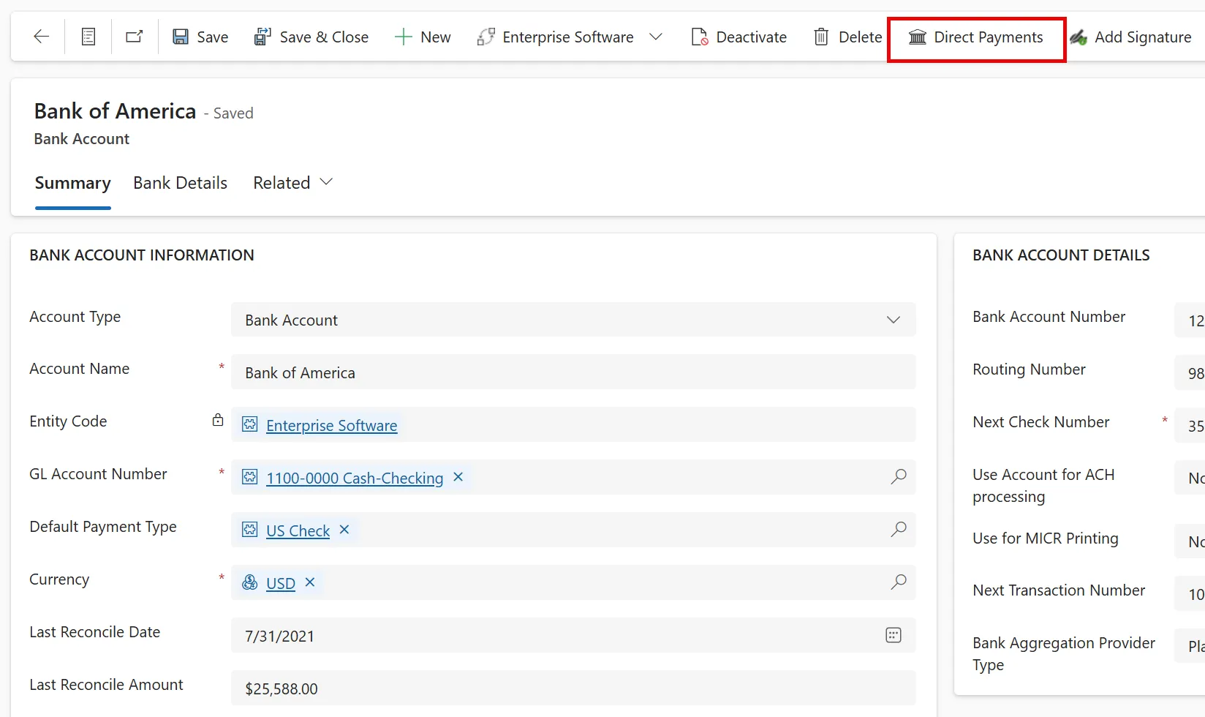
Task: Open the Last Reconcile Date calendar picker
Action: point(894,635)
